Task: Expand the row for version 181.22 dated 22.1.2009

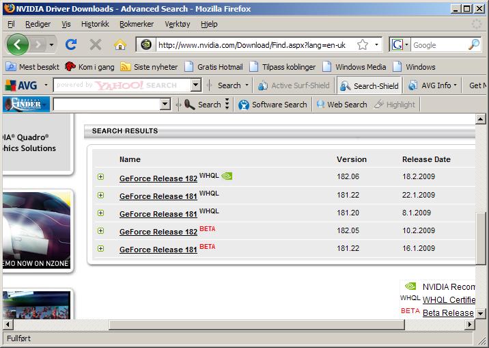Action: coord(100,196)
